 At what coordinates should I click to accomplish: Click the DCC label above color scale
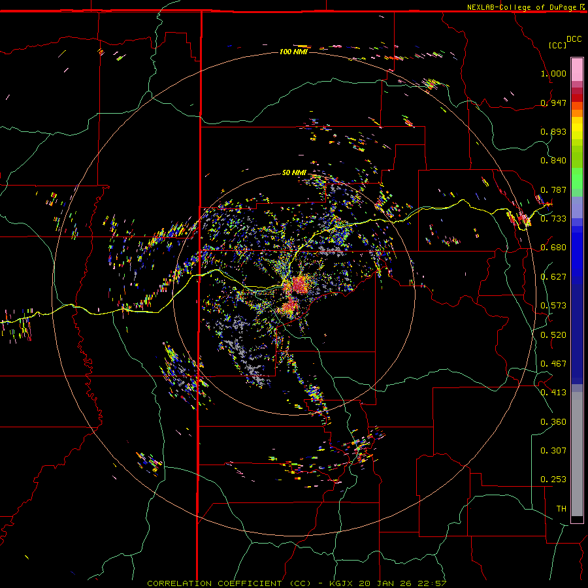coord(574,39)
